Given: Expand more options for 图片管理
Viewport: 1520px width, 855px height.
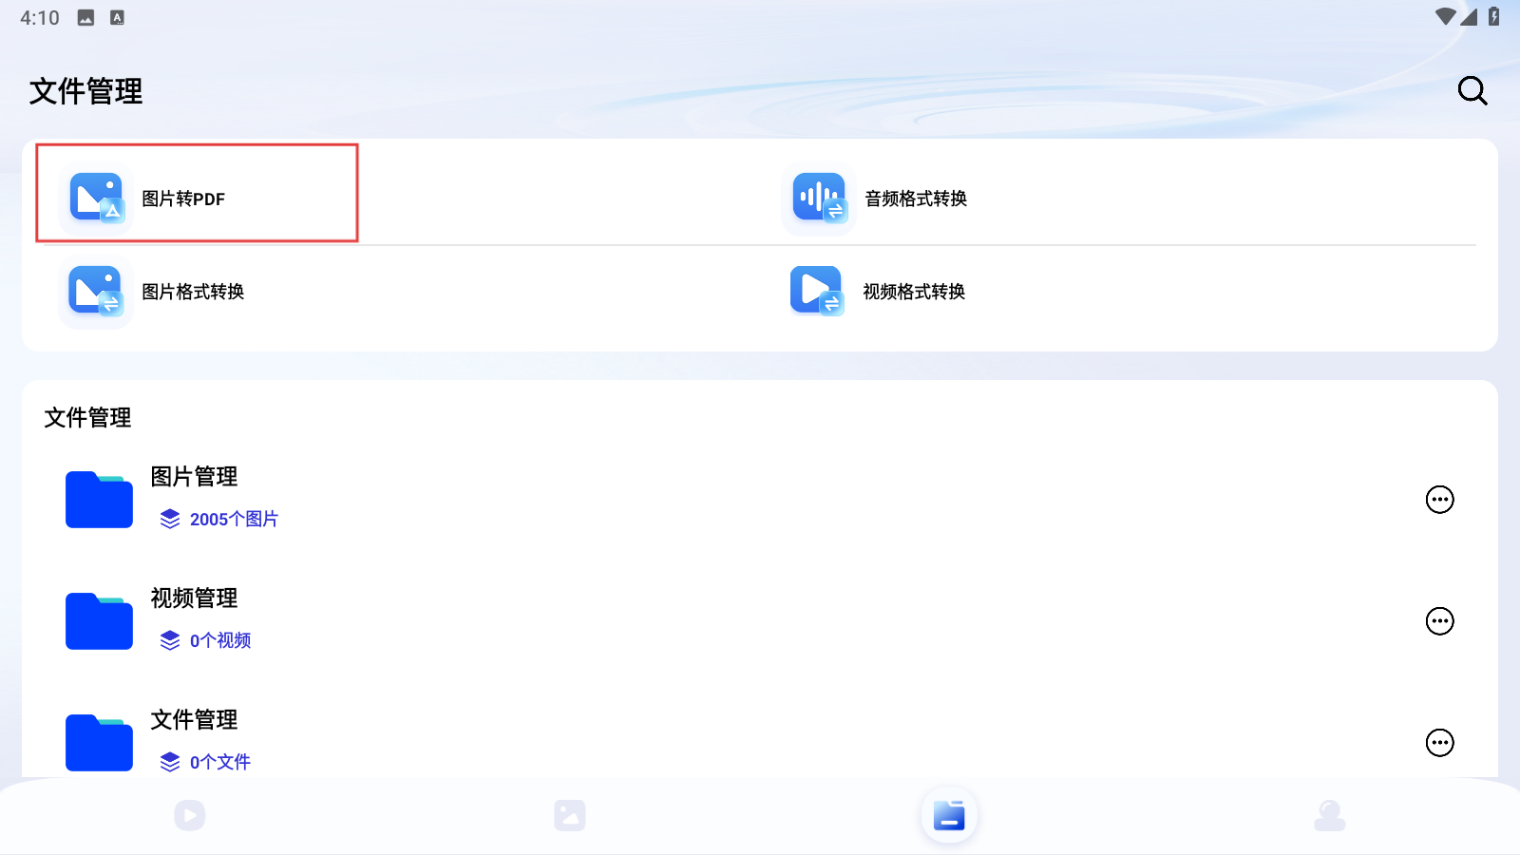Looking at the screenshot, I should coord(1439,500).
